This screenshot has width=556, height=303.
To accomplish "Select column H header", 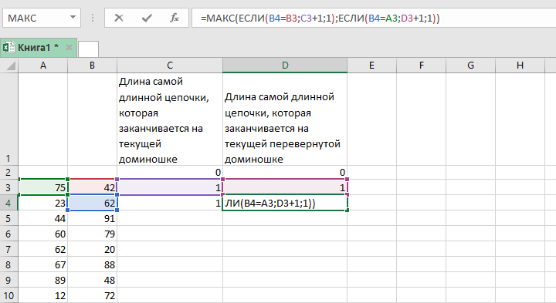I will [520, 65].
